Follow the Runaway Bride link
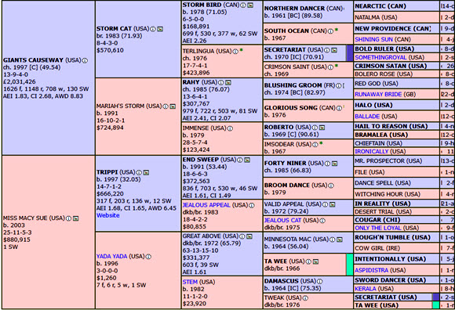This screenshot has height=310, width=455. 378,95
